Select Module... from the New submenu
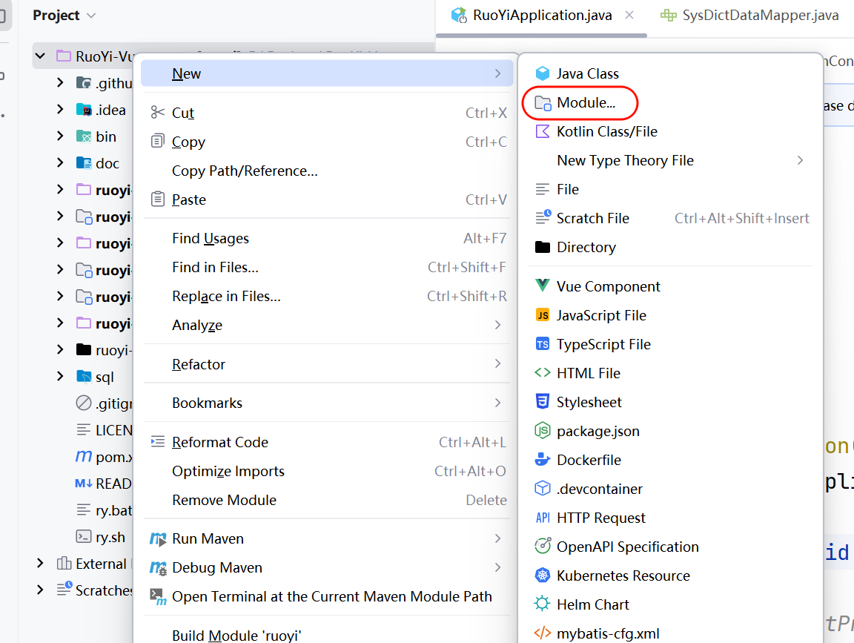Image resolution: width=854 pixels, height=643 pixels. coord(586,103)
